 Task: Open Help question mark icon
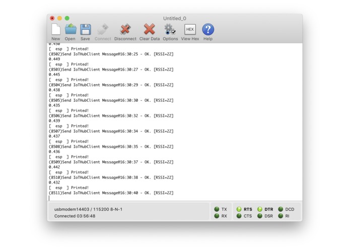[208, 29]
